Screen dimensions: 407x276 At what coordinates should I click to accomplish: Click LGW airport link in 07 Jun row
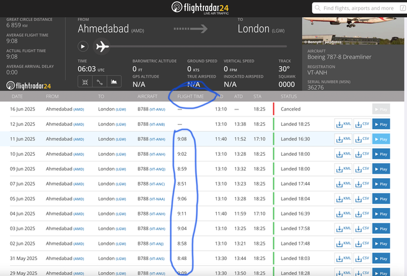121,184
